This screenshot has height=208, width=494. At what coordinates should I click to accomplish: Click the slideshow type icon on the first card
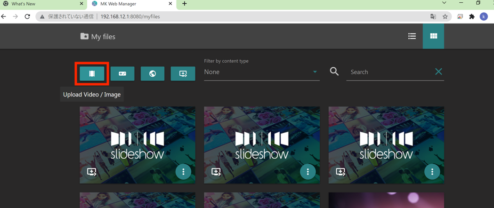pyautogui.click(x=92, y=172)
